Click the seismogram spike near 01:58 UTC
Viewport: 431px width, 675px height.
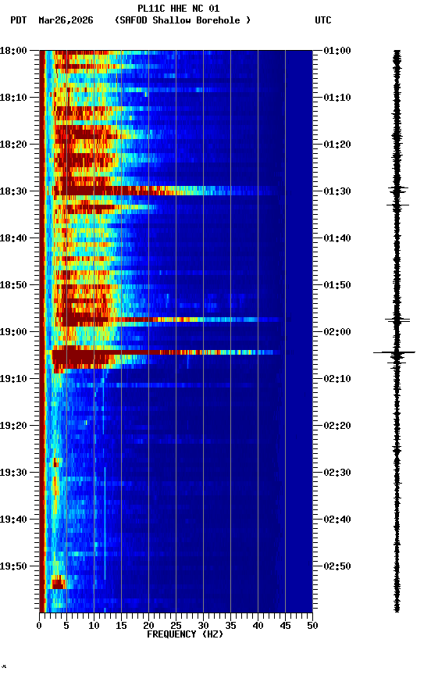[x=397, y=320]
